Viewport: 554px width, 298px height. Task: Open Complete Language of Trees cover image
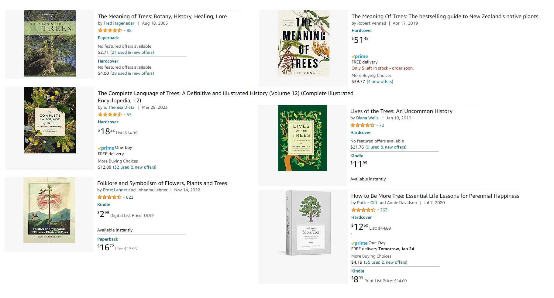tap(50, 120)
